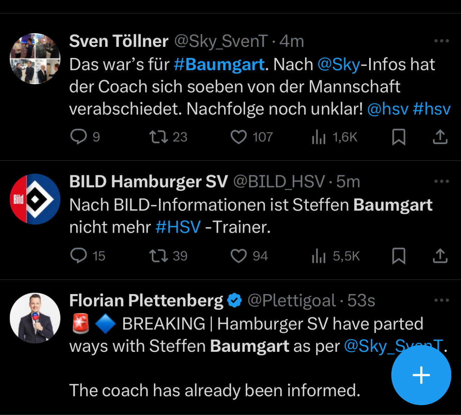This screenshot has width=461, height=415.
Task: Bookmark Sven Töllner's tweet
Action: pos(398,137)
